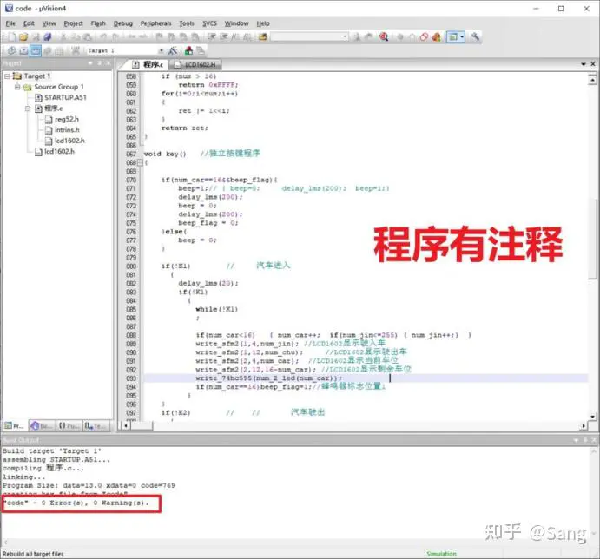Click the editor vertical scrollbar thumb

[592, 238]
